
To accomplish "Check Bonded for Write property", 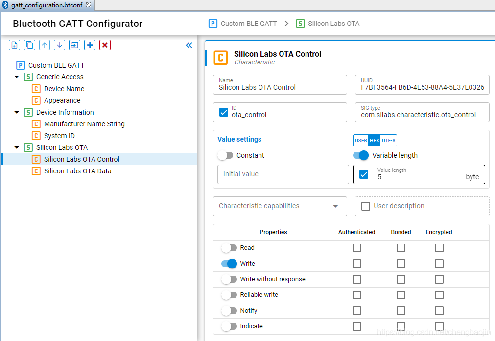I will 401,264.
